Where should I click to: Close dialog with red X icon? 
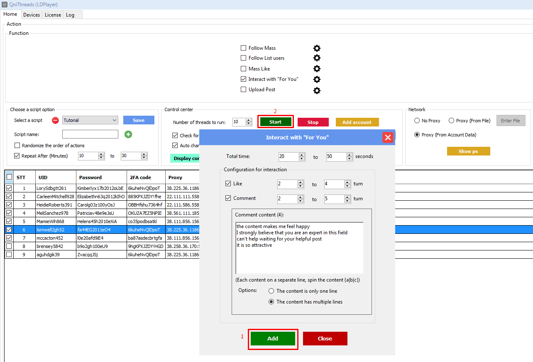tap(388, 137)
